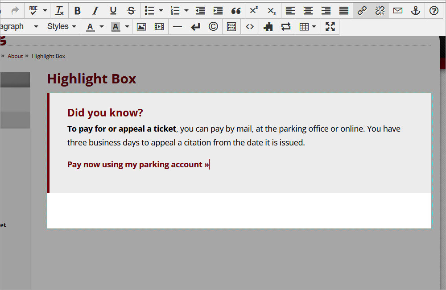Go to About breadcrumb link
The image size is (446, 290).
coord(15,56)
